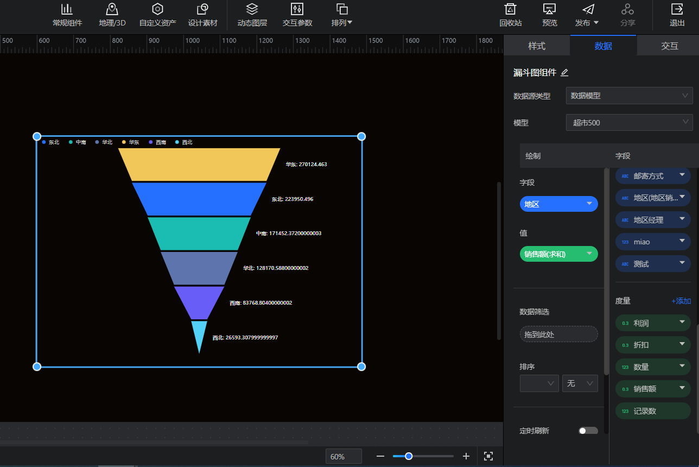Open the 常规组件 chart components icon
The height and width of the screenshot is (467, 699).
[67, 10]
